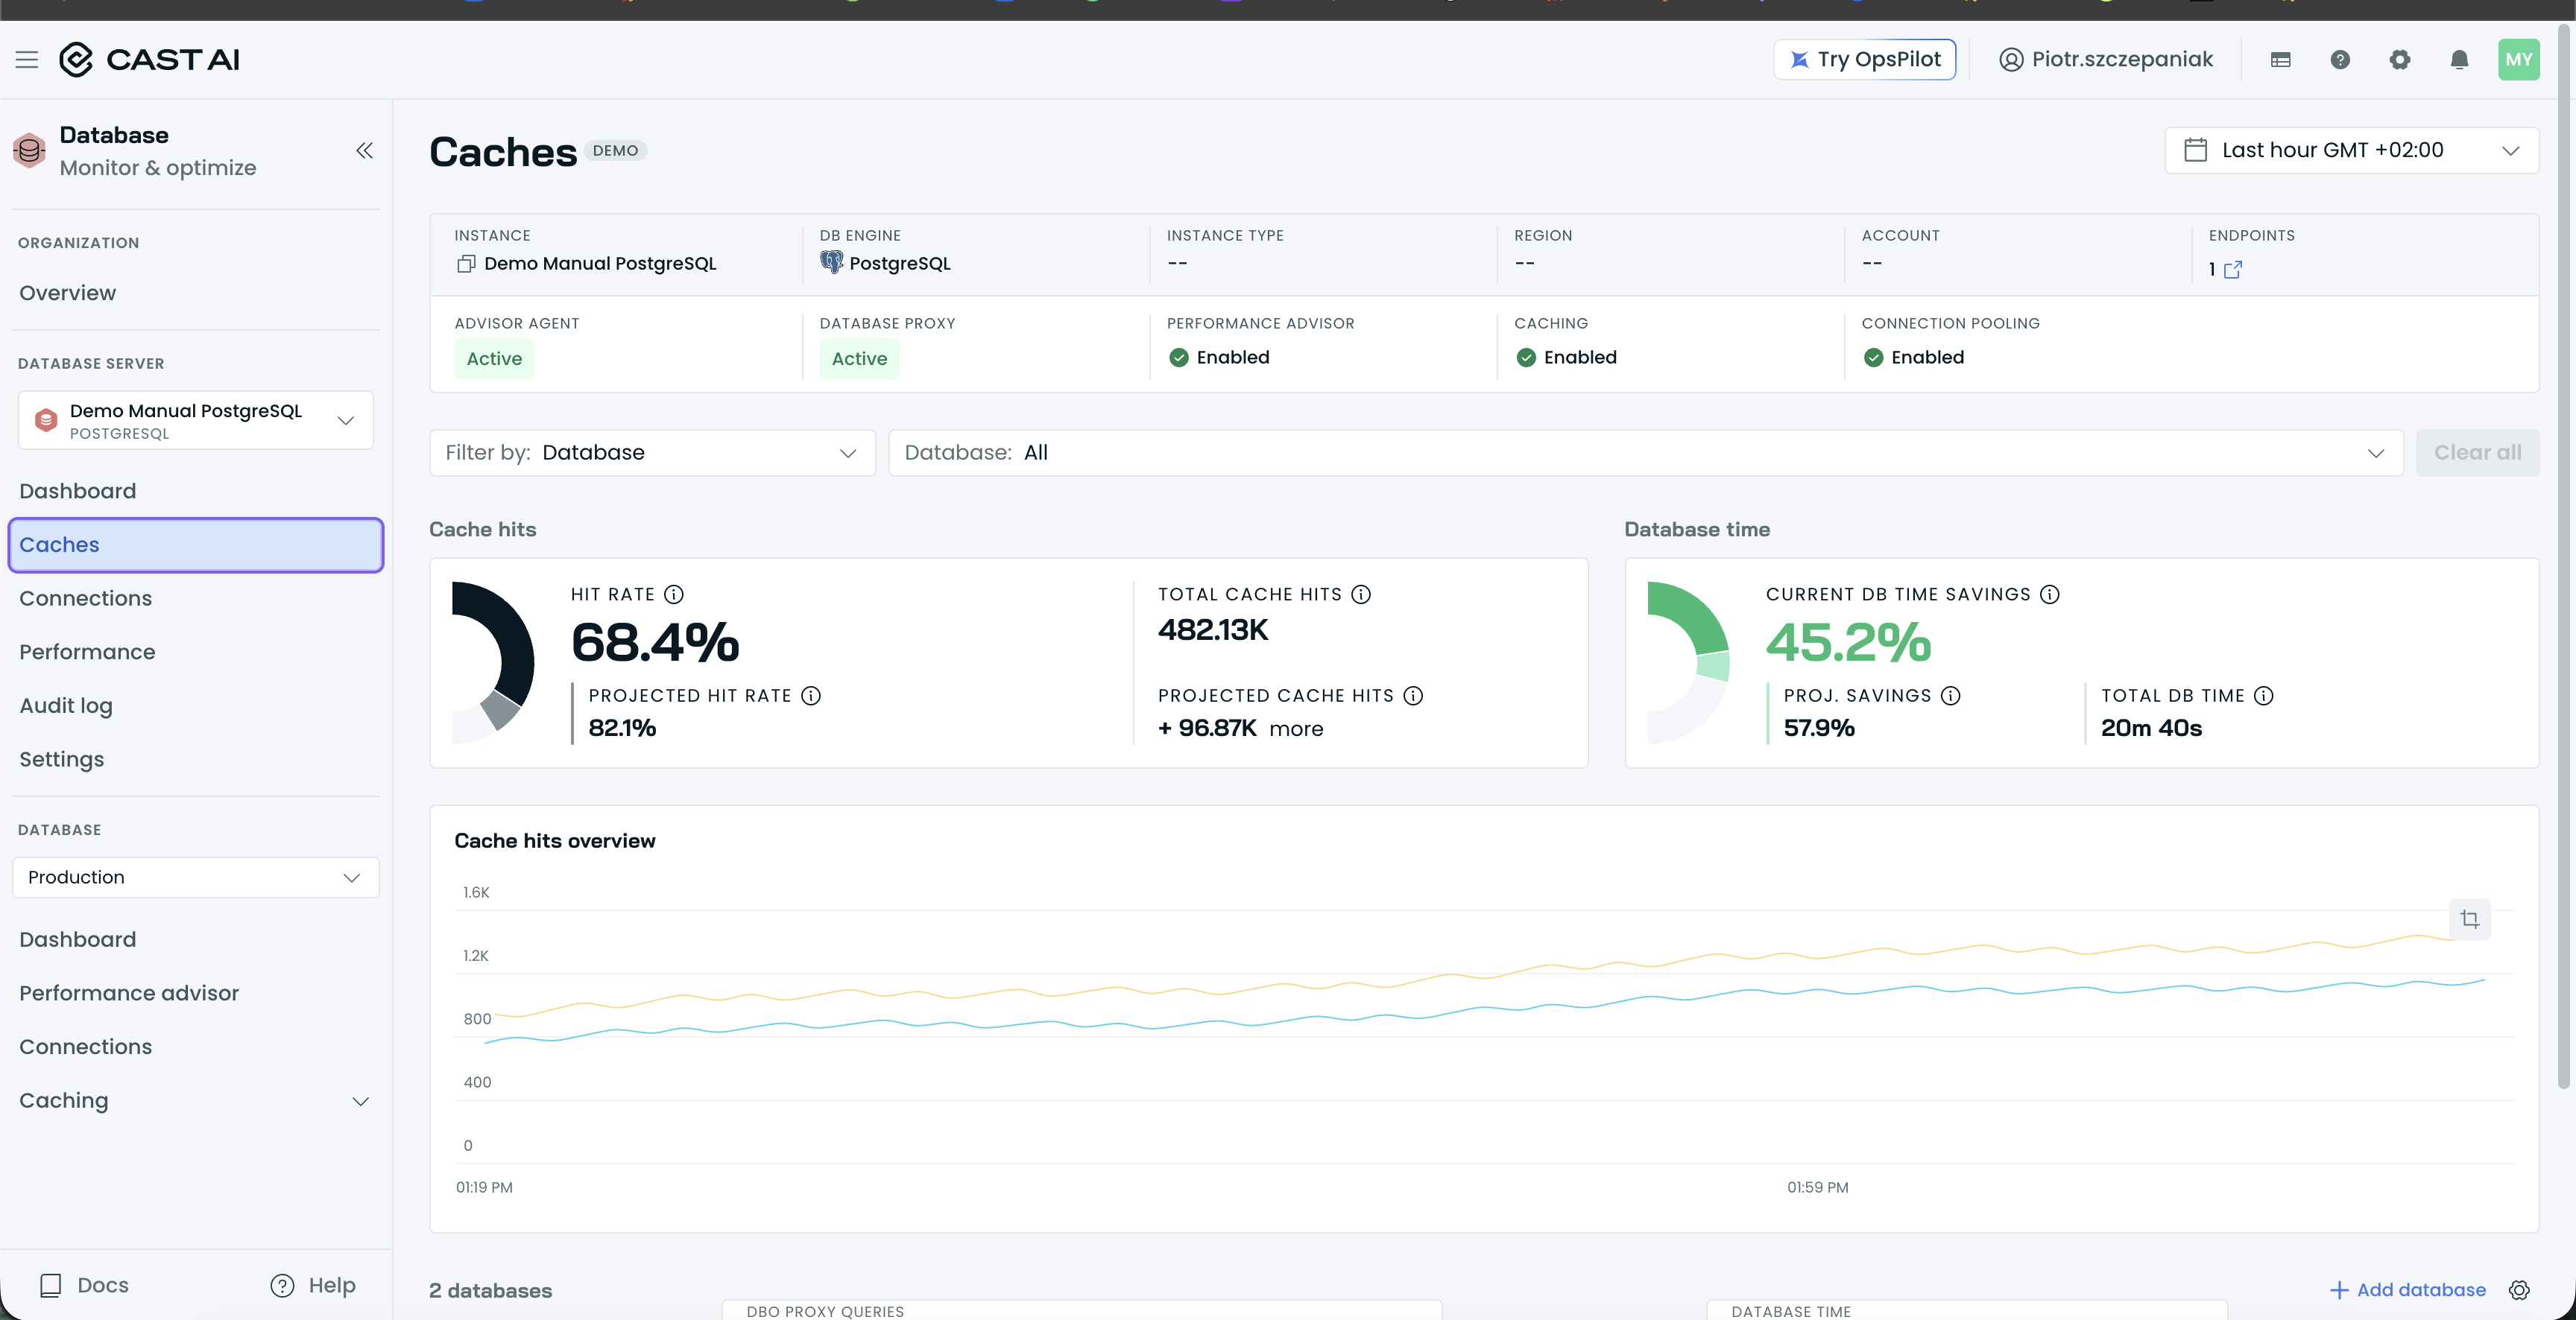This screenshot has height=1320, width=2576.
Task: Open the Filter by Database dropdown
Action: click(652, 453)
